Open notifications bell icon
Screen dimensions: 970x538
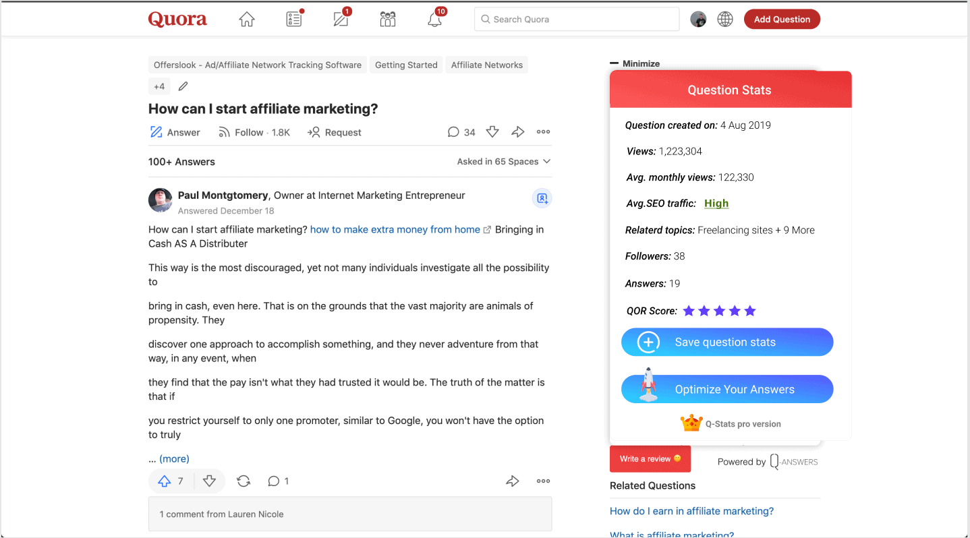[436, 18]
